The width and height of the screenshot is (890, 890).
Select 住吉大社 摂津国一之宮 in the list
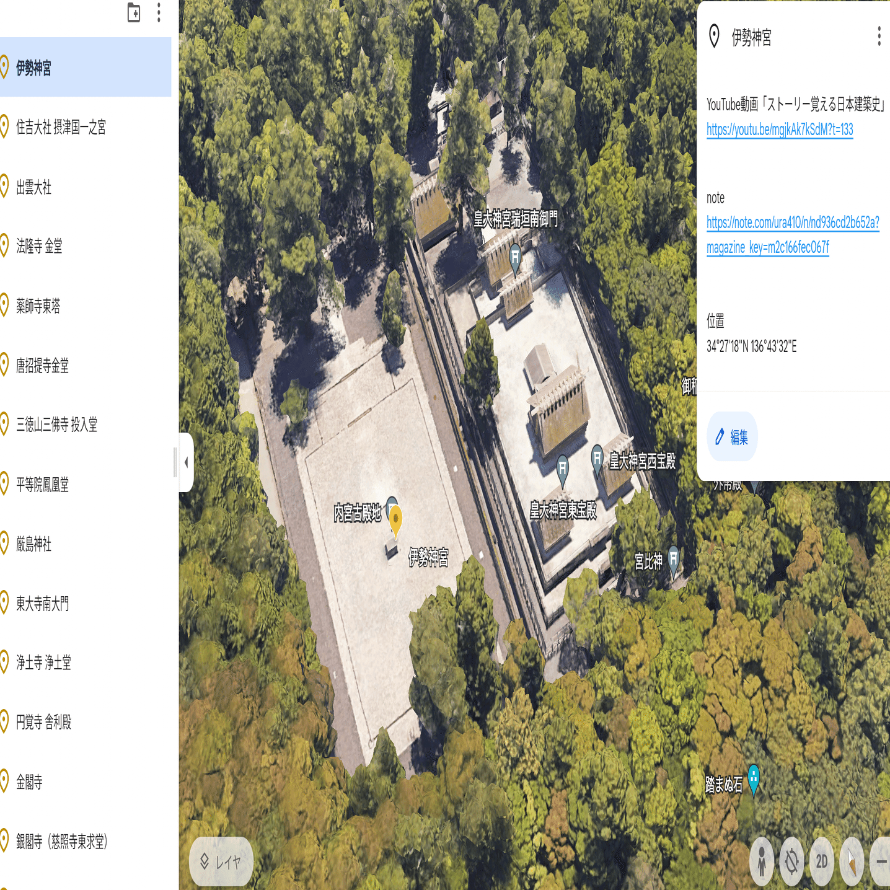[x=86, y=127]
